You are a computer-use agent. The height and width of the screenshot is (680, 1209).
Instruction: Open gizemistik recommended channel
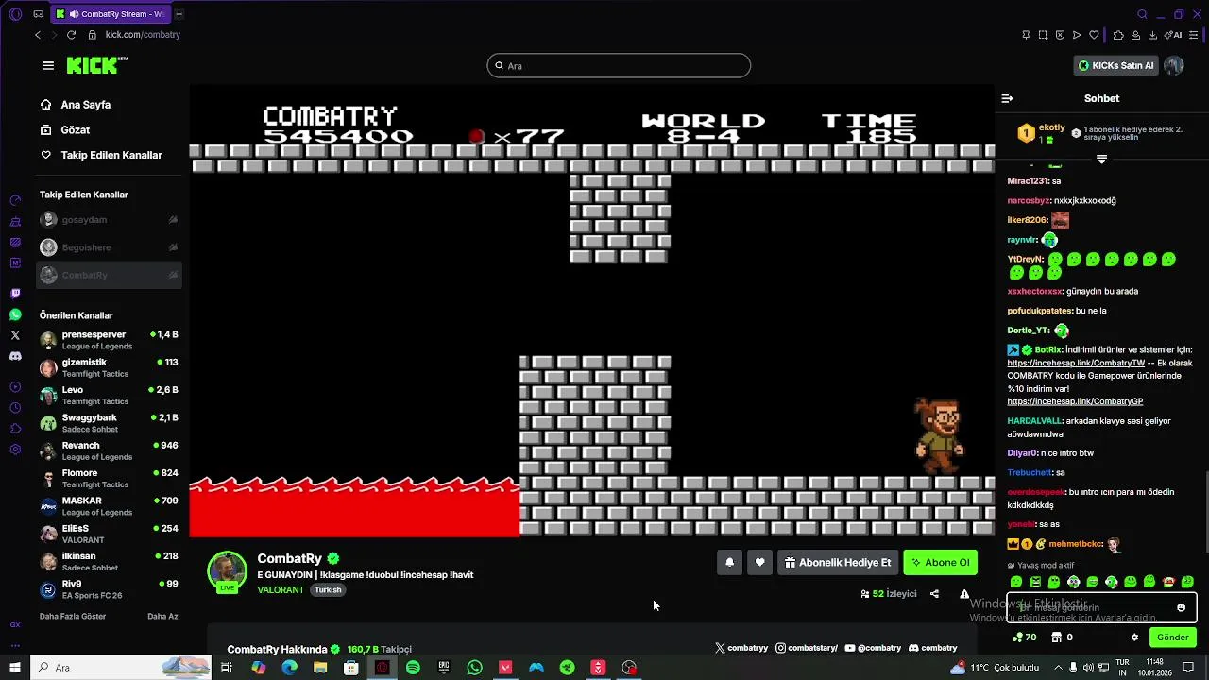coord(109,367)
